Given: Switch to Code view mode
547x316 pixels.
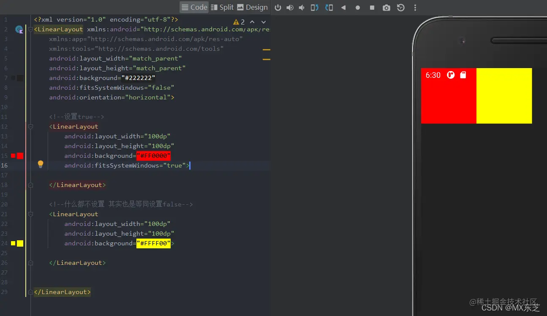Looking at the screenshot, I should [x=194, y=7].
